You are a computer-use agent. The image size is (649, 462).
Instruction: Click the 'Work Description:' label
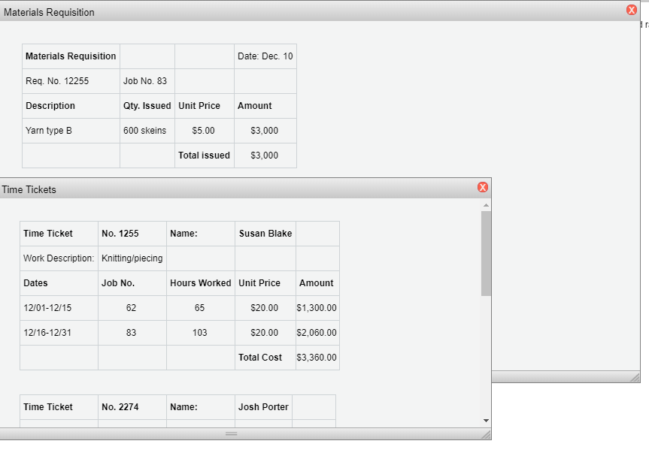tap(59, 258)
